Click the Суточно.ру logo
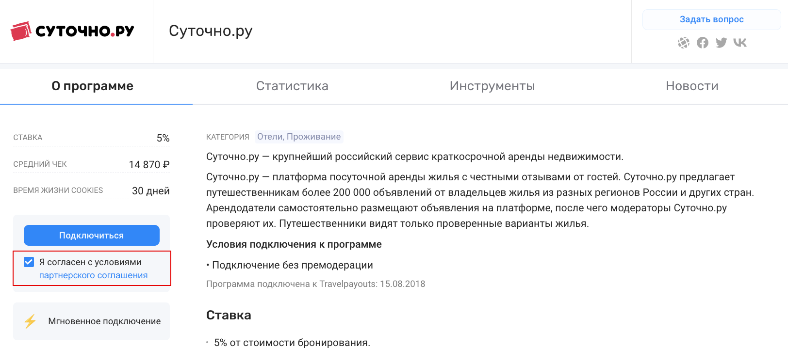 coord(72,31)
